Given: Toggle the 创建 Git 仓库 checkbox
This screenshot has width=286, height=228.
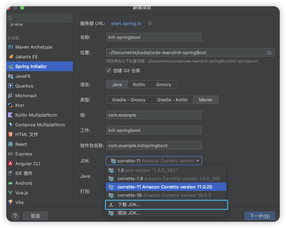Looking at the screenshot, I should tap(109, 70).
